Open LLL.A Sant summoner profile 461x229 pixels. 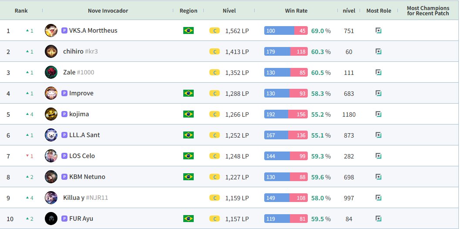click(x=84, y=135)
